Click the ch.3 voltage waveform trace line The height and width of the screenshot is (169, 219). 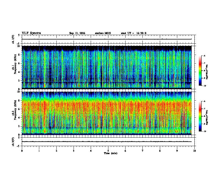(x=107, y=142)
